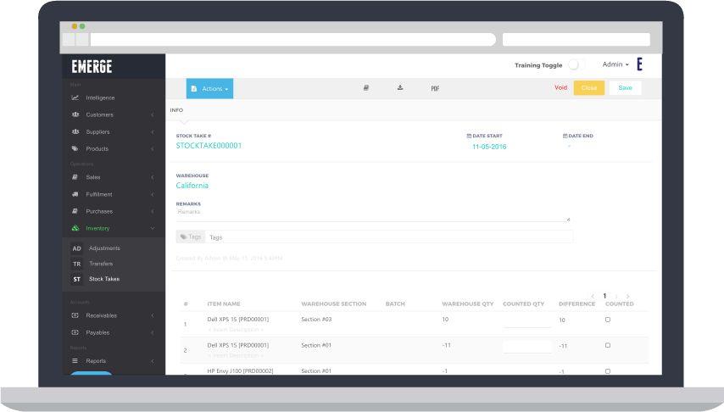Click Counted Qty field for Section #03 row
The image size is (724, 412).
click(526, 320)
